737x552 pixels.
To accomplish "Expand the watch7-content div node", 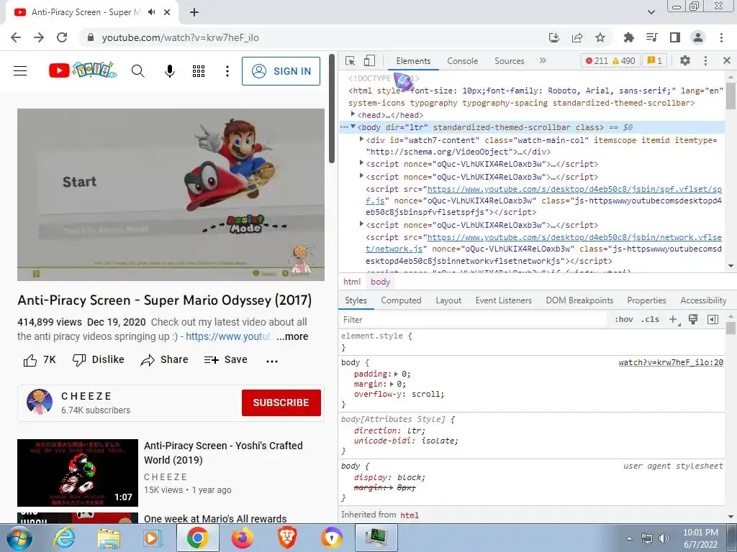I will pos(361,139).
